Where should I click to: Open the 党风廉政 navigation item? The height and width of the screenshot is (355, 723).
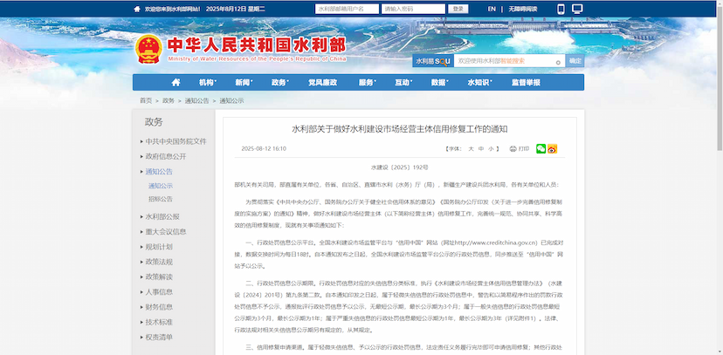tap(323, 82)
